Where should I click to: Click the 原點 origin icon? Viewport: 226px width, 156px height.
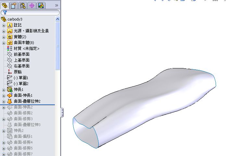click(x=10, y=72)
